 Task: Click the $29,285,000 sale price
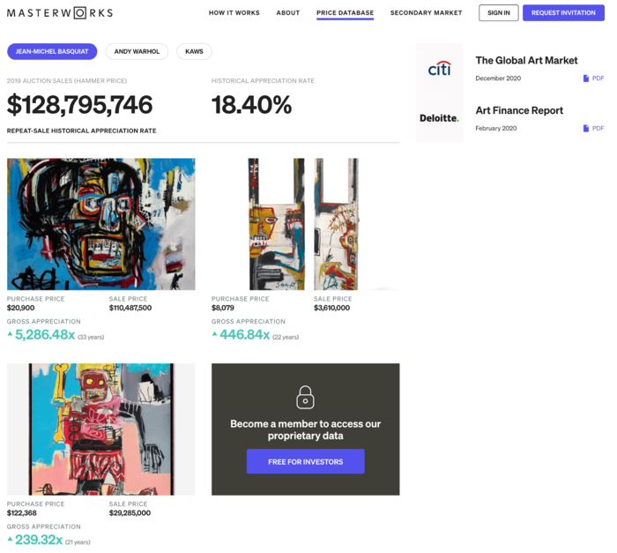(130, 513)
